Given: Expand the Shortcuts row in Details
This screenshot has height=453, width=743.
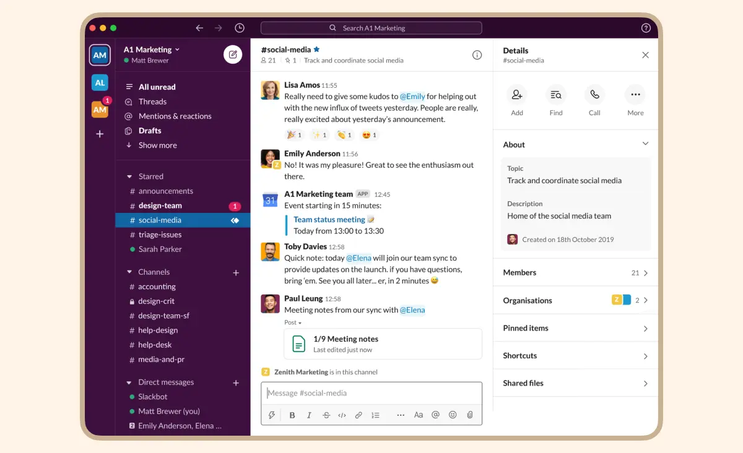Looking at the screenshot, I should pyautogui.click(x=575, y=356).
